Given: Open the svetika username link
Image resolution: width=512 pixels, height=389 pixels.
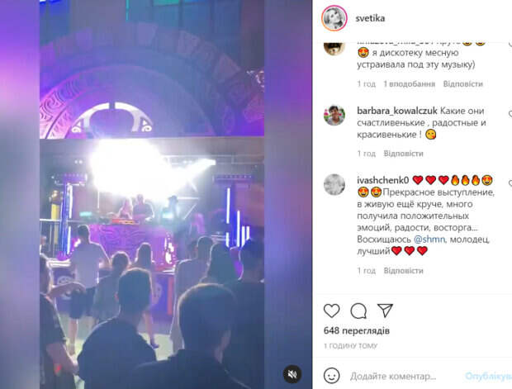Looking at the screenshot, I should [x=370, y=18].
